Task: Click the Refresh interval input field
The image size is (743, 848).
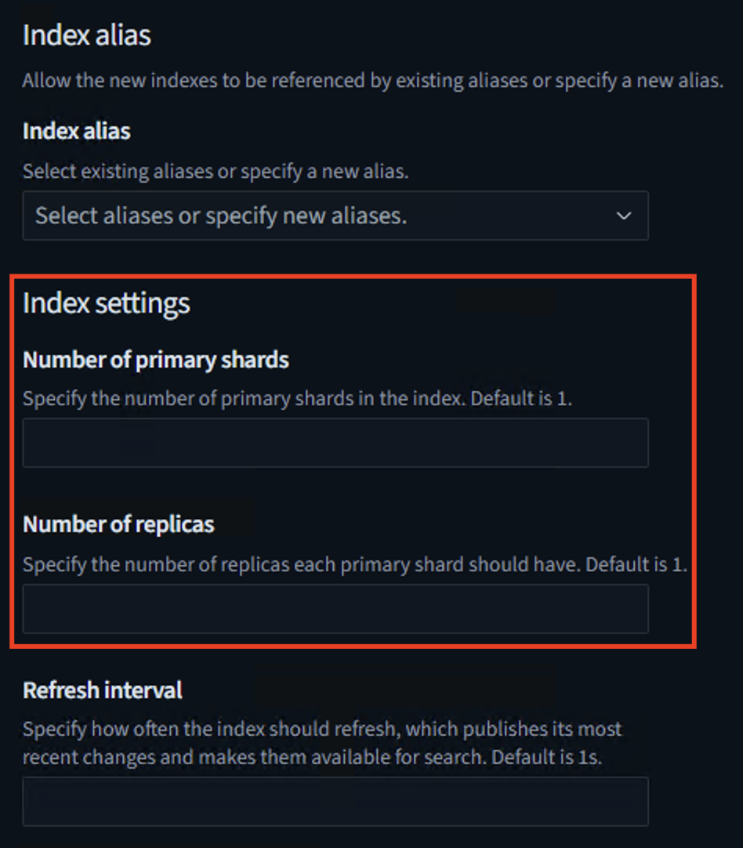Action: coord(335,800)
